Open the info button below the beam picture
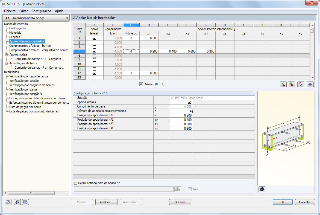This screenshot has width=320, height=215. pos(262,189)
